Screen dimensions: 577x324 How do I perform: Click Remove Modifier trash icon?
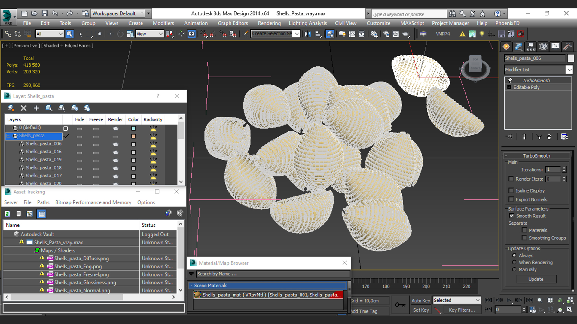pos(549,136)
